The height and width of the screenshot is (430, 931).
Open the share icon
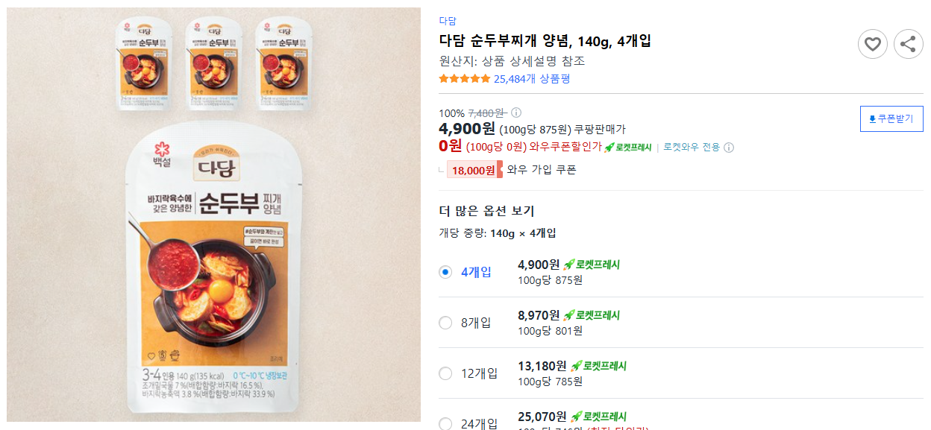[x=909, y=43]
